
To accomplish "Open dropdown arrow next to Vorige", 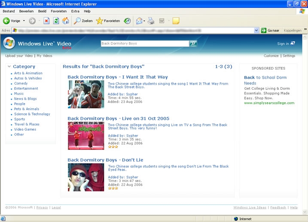I will [24, 21].
